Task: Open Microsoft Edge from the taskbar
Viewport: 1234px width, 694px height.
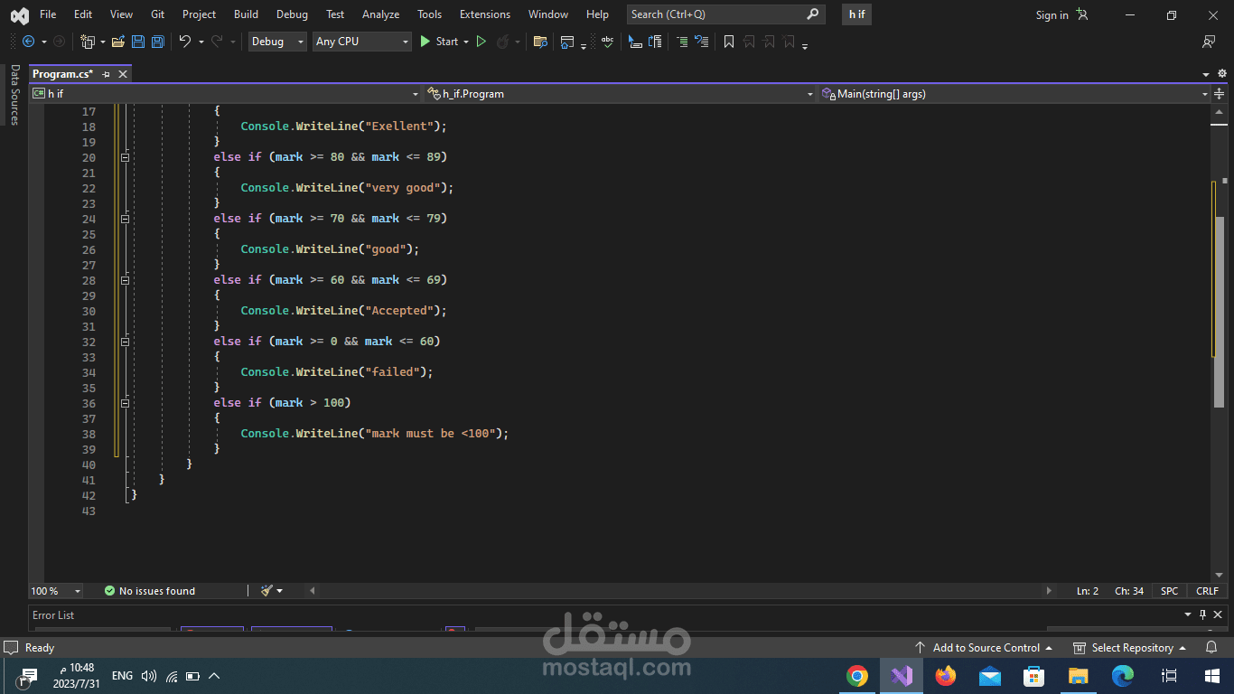Action: click(x=1122, y=675)
